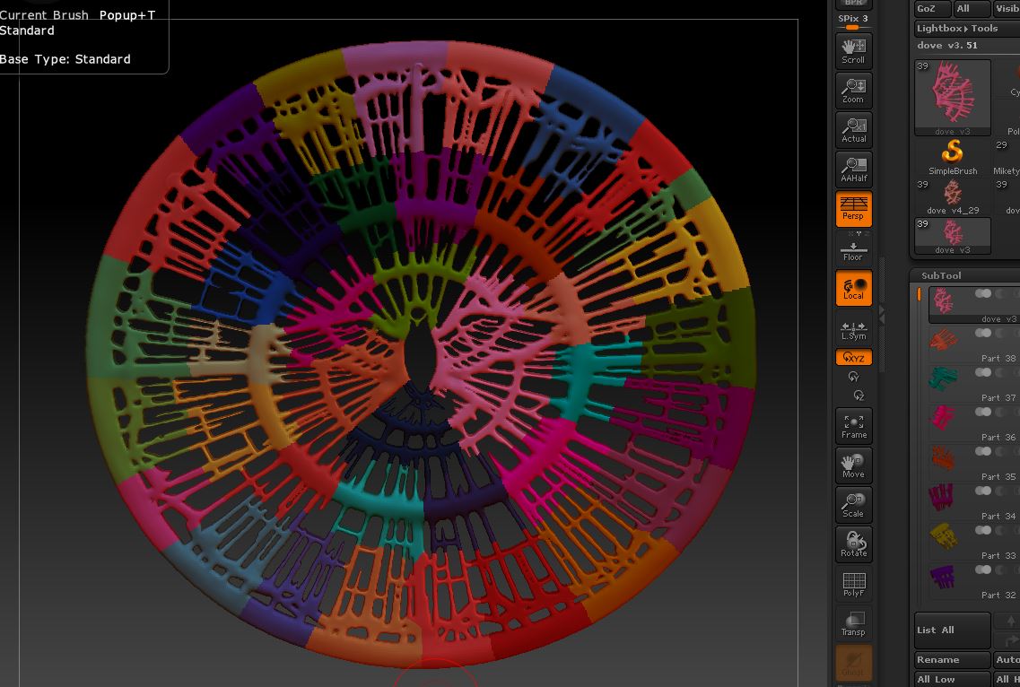1020x687 pixels.
Task: Toggle Persp perspective mode off
Action: 853,208
